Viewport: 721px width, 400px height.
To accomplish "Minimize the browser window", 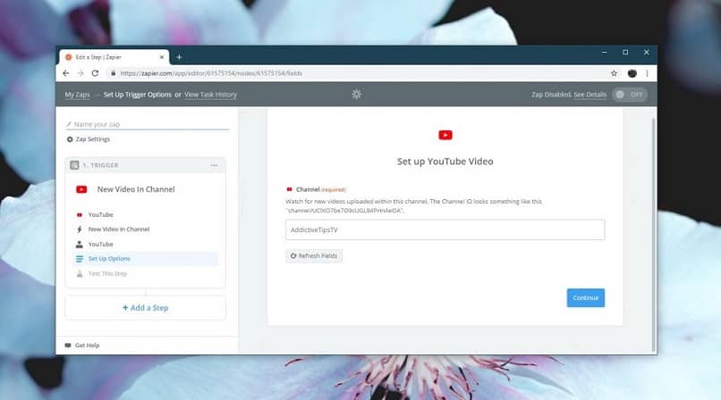I will [x=605, y=53].
